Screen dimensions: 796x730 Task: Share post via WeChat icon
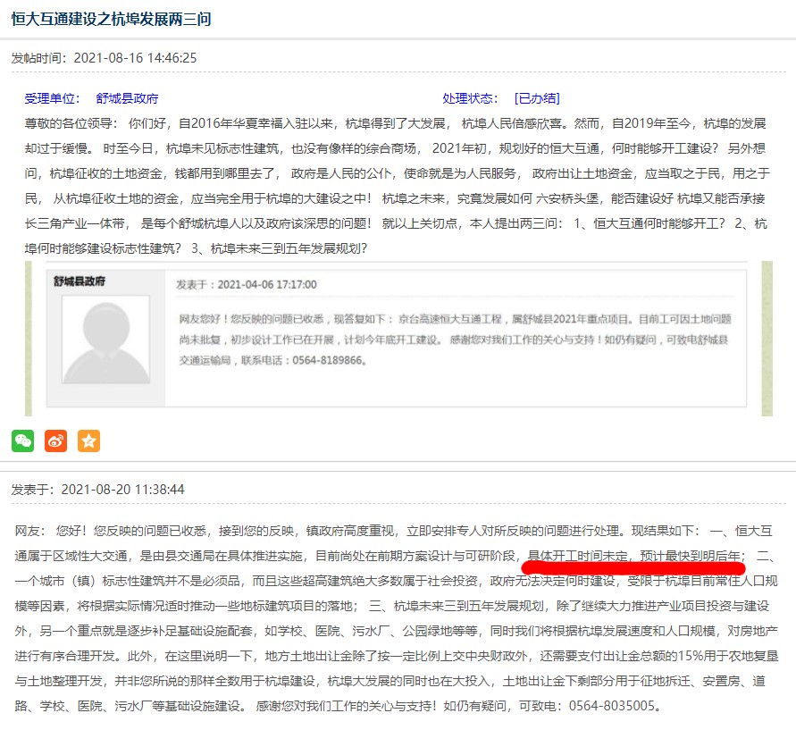pos(23,441)
